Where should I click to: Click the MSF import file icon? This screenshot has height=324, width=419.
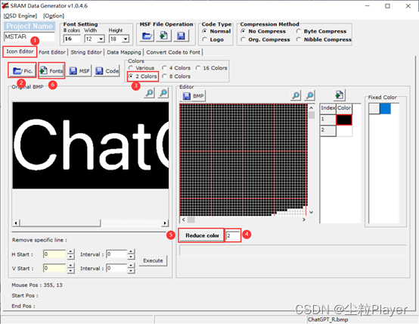coord(163,36)
